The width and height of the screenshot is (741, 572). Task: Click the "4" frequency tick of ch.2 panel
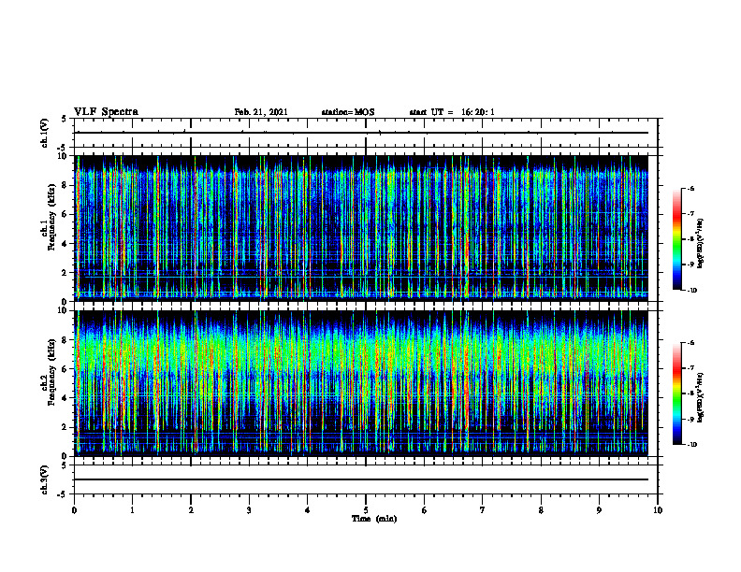[65, 398]
